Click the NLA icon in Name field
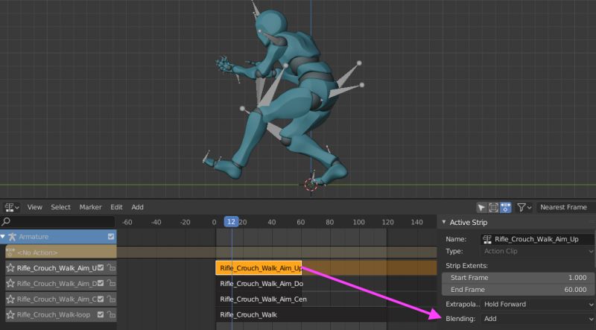Image resolution: width=596 pixels, height=330 pixels. coord(487,239)
